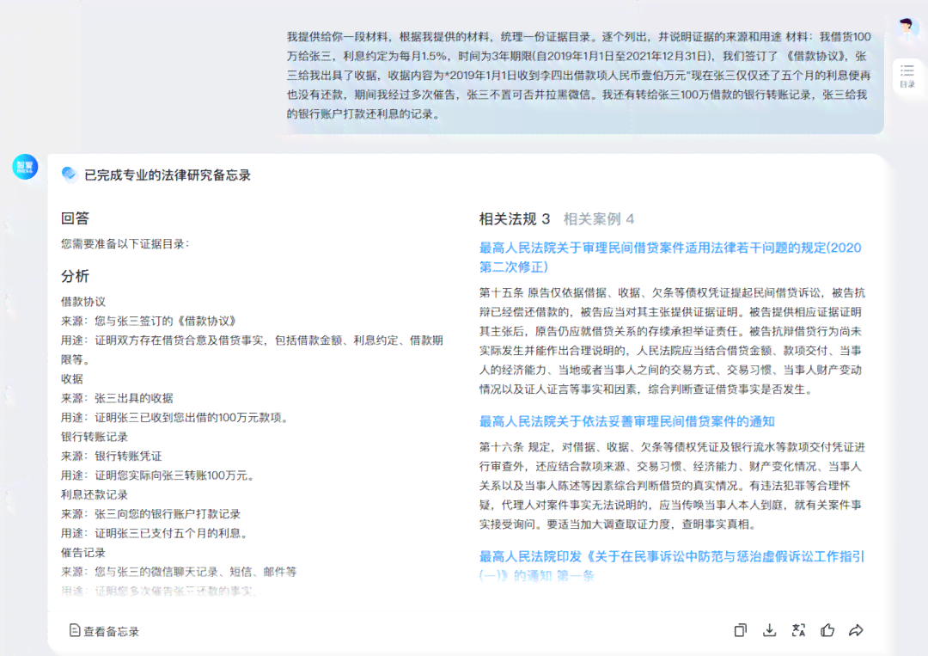Click line 用途：证明张三已支付五个月的利息。
Viewport: 928px width, 656px height.
pyautogui.click(x=156, y=533)
